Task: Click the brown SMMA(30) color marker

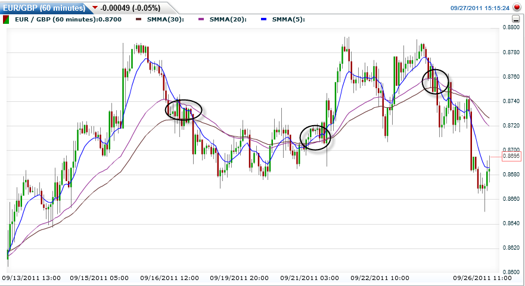Action: click(139, 20)
